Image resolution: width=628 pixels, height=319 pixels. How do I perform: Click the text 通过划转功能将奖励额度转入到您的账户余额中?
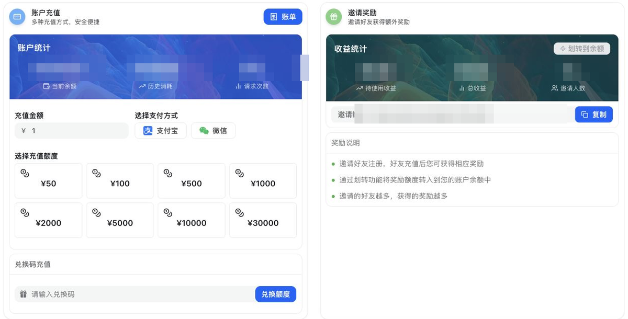[x=416, y=180]
